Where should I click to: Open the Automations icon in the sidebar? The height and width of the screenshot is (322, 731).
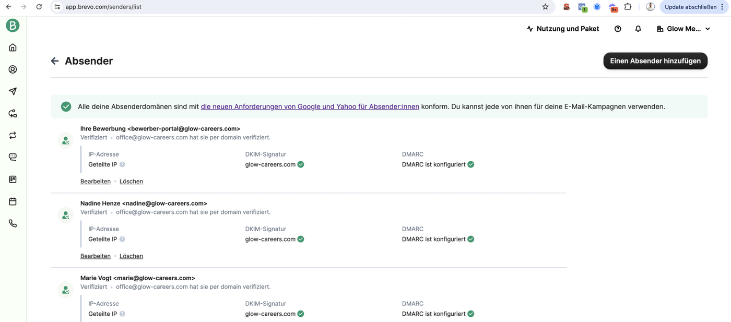(x=13, y=113)
